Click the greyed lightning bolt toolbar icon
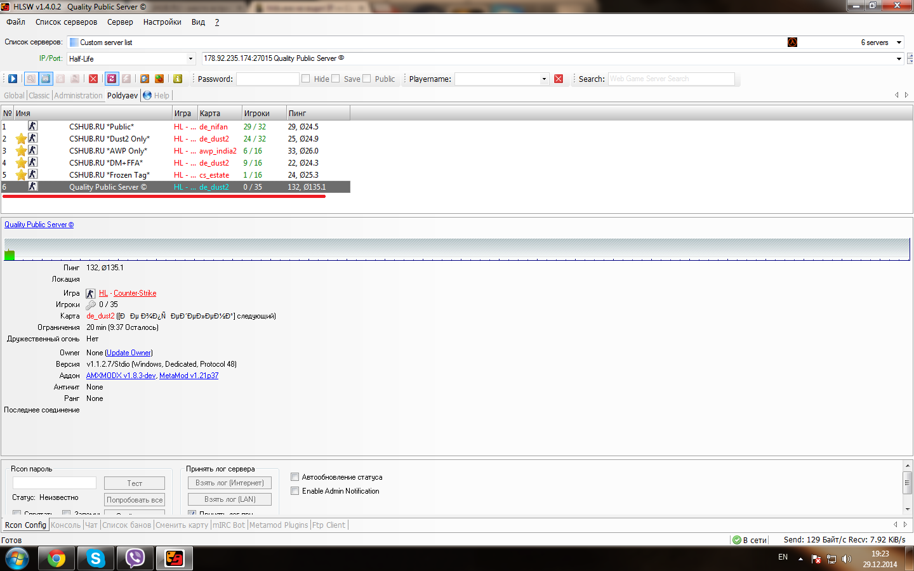This screenshot has height=571, width=914. coord(126,79)
